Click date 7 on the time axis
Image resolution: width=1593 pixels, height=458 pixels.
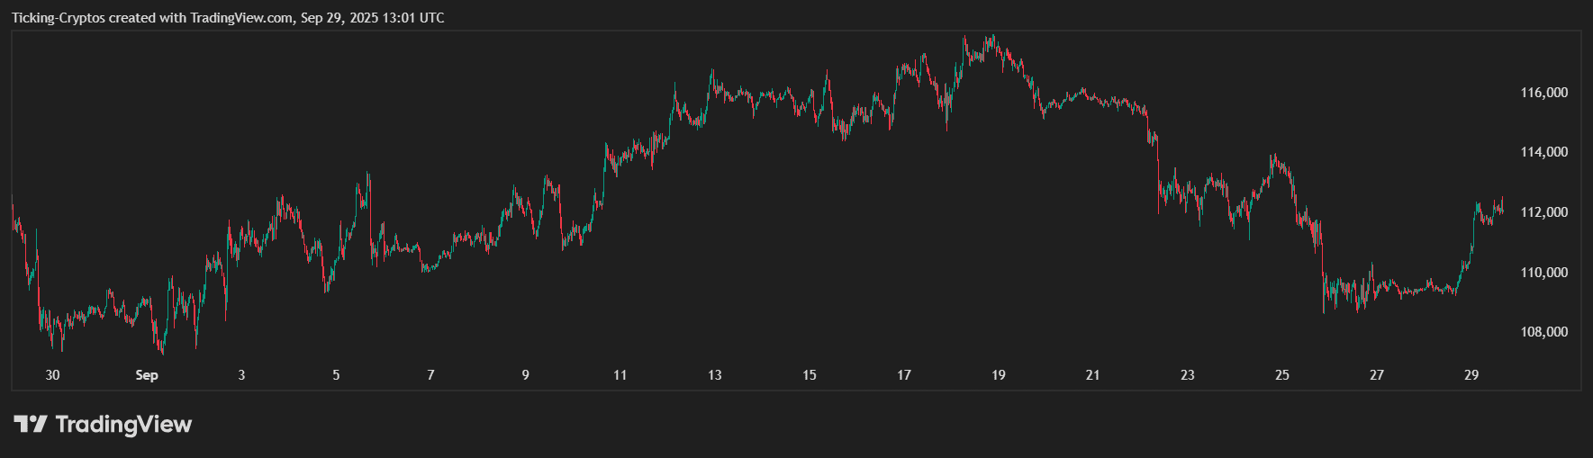[x=430, y=375]
